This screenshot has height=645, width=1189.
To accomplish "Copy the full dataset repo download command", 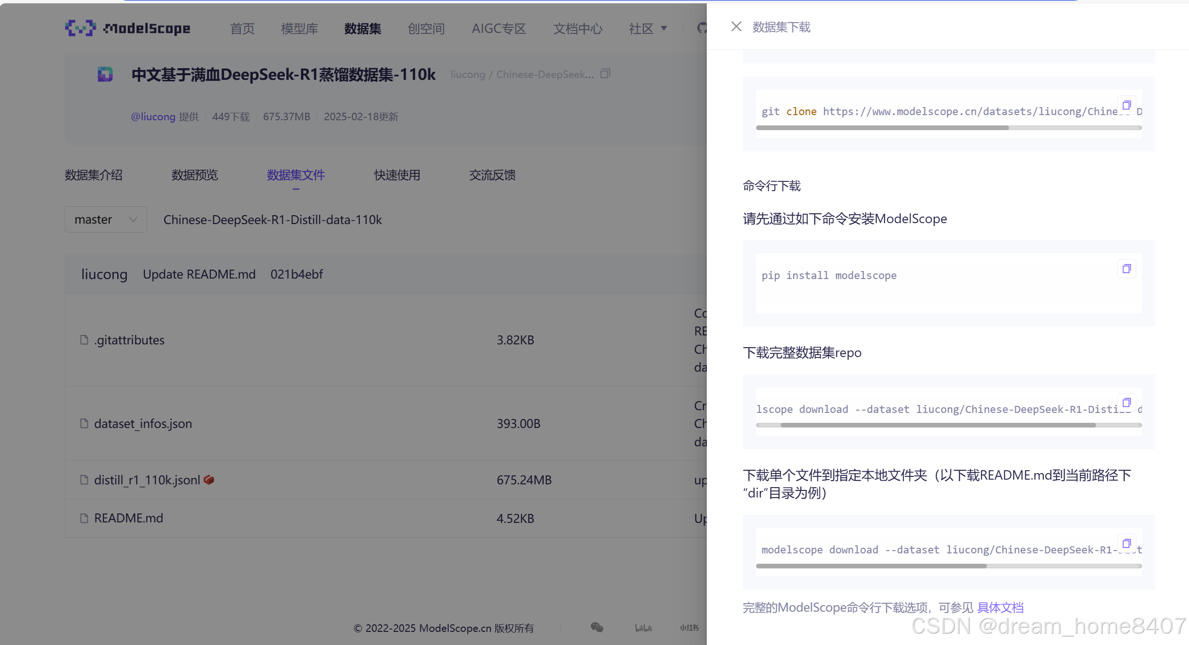I will coord(1126,403).
